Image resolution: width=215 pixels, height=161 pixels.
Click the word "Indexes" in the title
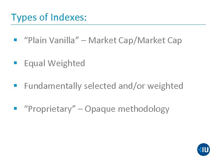(68, 17)
